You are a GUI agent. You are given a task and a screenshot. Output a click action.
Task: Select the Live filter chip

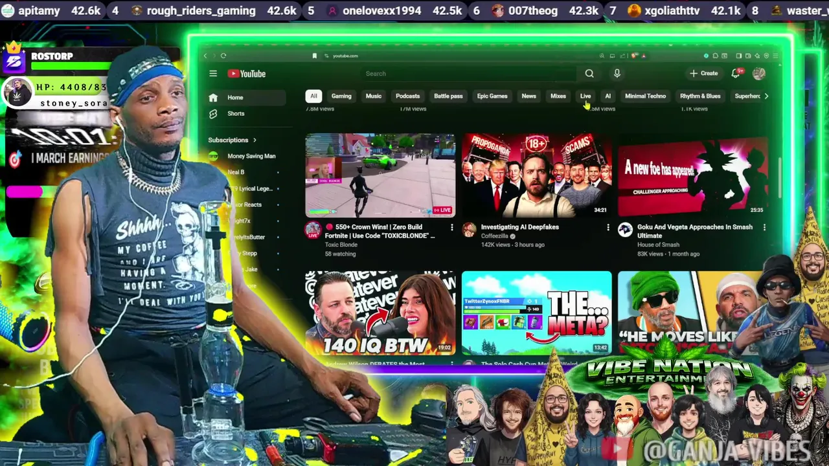[585, 96]
